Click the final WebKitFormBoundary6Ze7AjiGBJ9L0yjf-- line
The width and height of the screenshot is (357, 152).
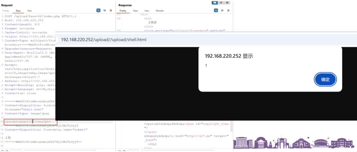[x=43, y=142]
